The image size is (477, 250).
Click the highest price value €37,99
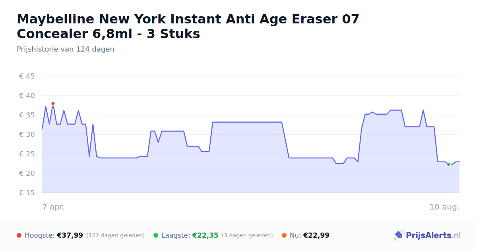[70, 235]
